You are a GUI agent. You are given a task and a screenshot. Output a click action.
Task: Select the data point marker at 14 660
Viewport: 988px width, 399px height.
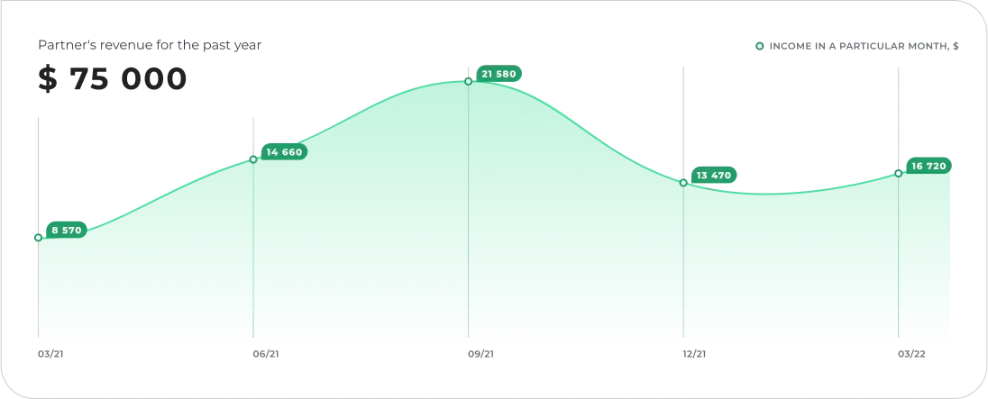click(253, 159)
